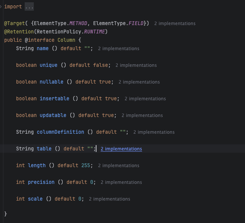Follow the highlighted implementations link on table() line
The image size is (245, 223).
pyautogui.click(x=121, y=149)
